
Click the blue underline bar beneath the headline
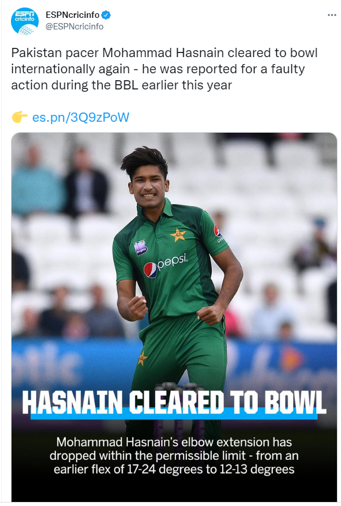(x=174, y=417)
